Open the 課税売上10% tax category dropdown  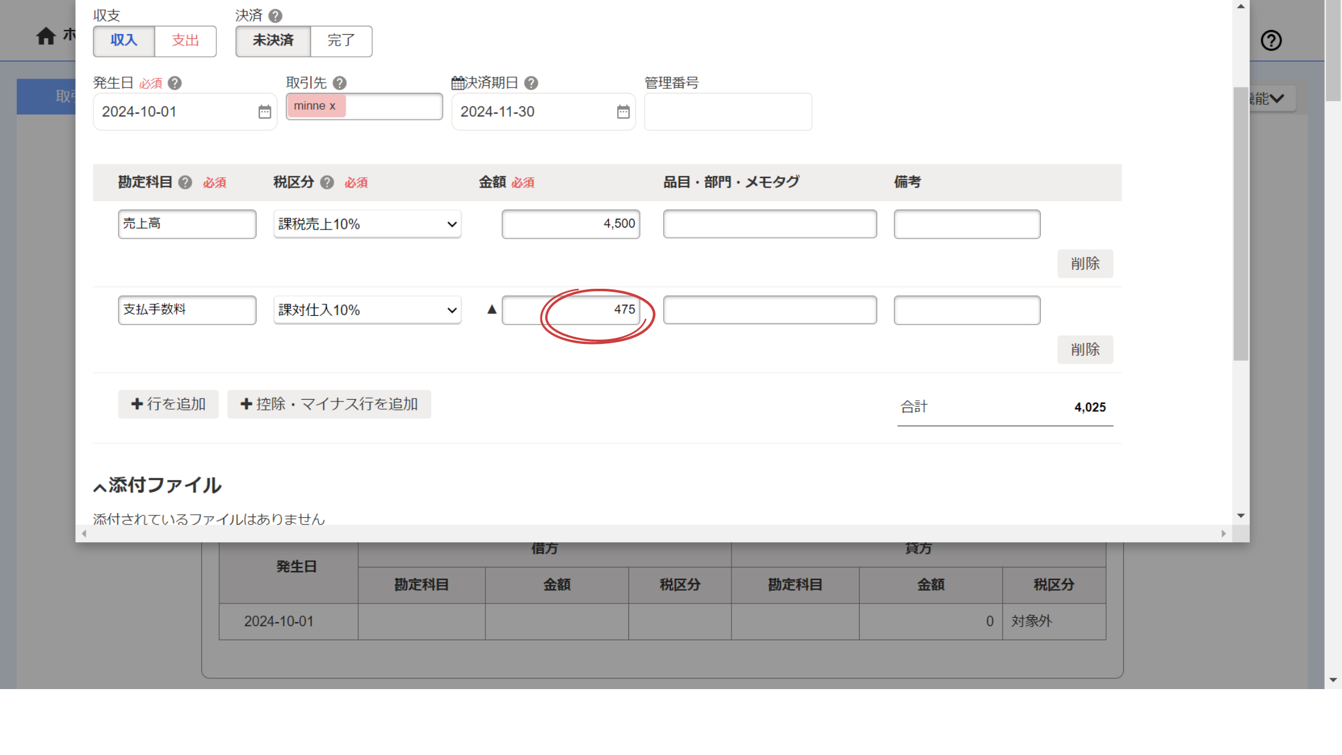tap(367, 224)
